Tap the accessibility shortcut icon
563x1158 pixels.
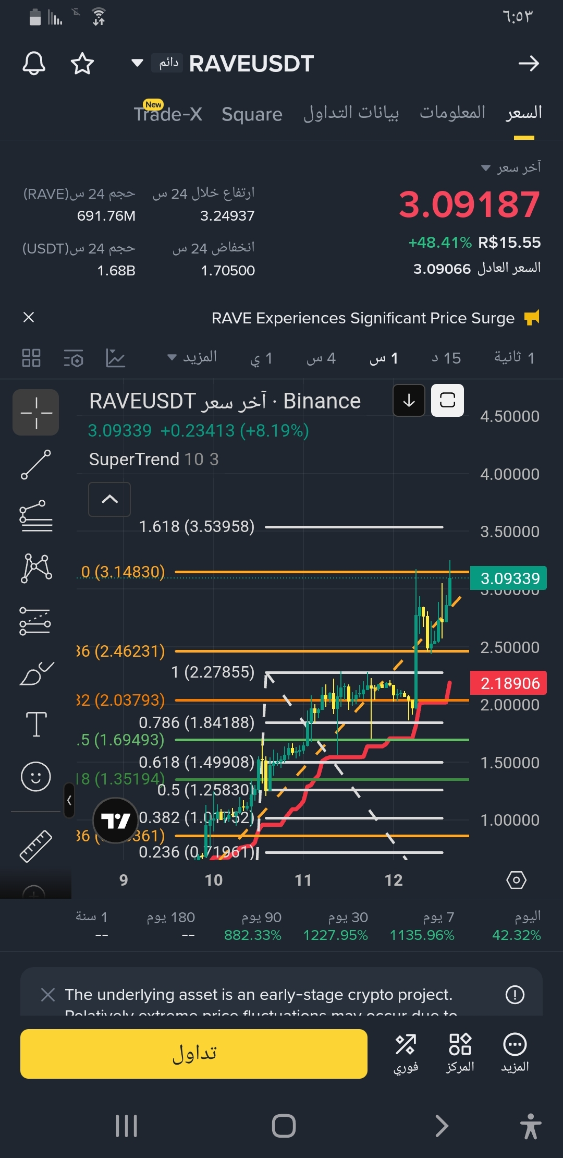click(531, 1126)
